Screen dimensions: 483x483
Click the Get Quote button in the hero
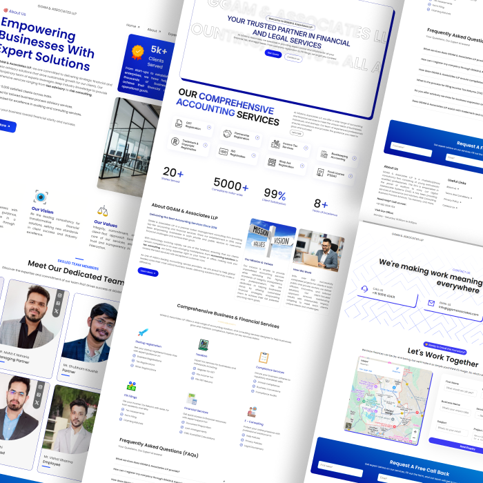tap(273, 54)
